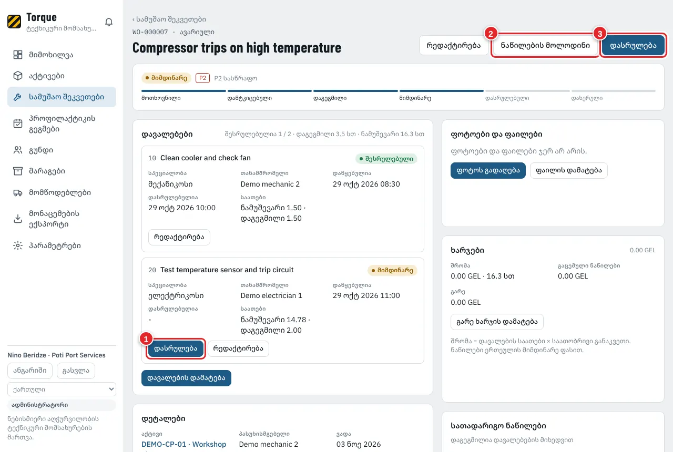This screenshot has height=452, width=673.
Task: Finish the Test temperature sensor task with დასრულება
Action: coord(176,348)
